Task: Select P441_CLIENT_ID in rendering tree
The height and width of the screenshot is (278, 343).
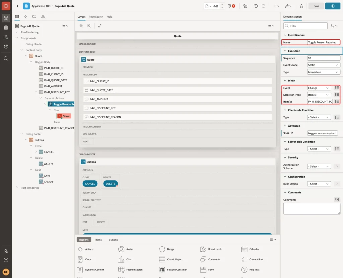Action: tap(54, 74)
